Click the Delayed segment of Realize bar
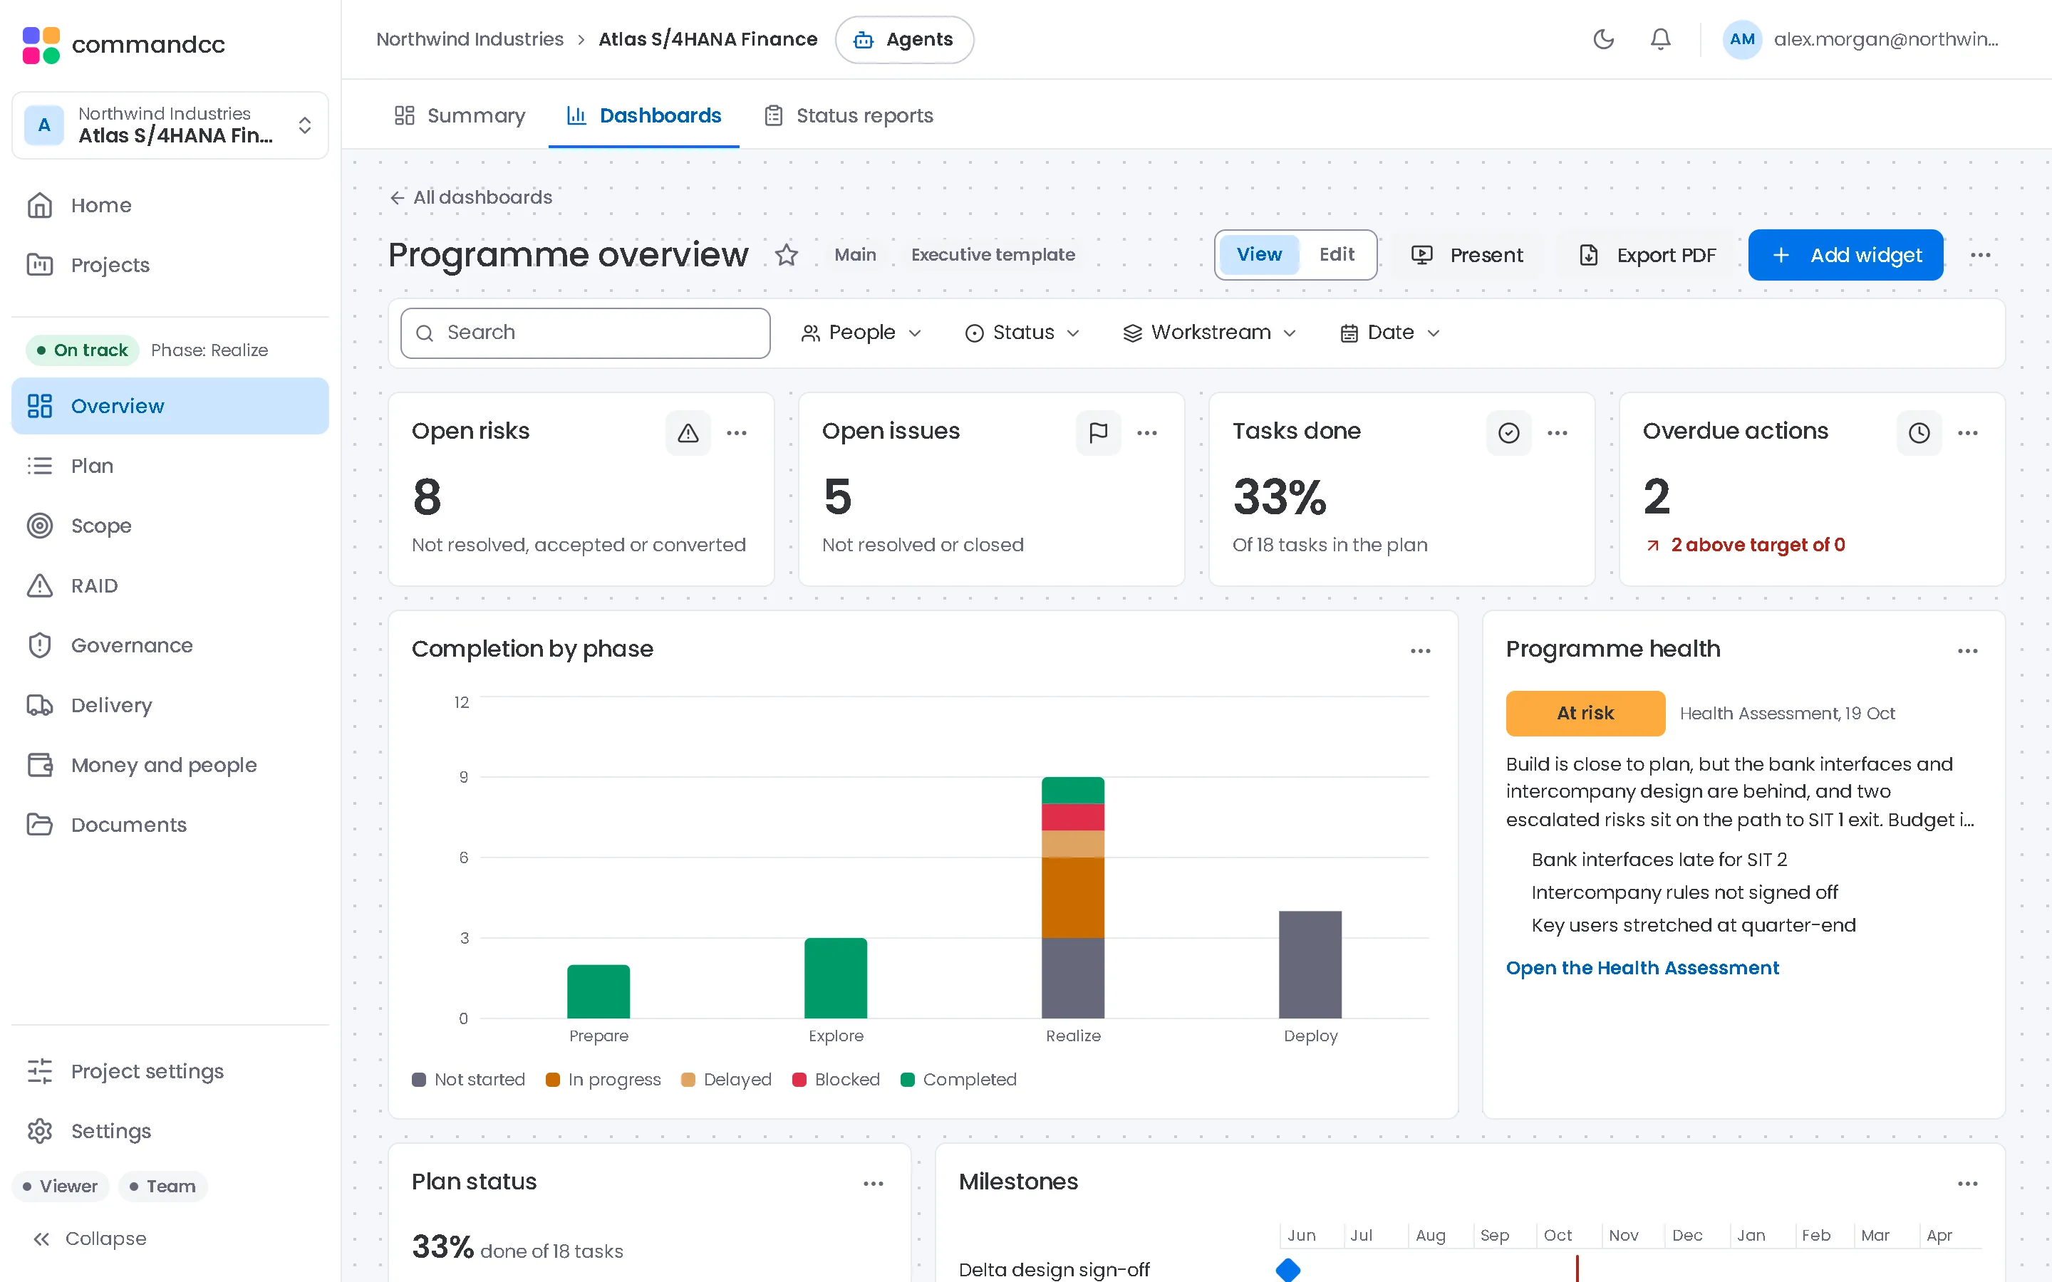 pos(1072,844)
